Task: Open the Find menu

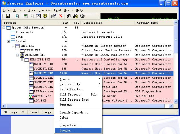Action: (x=57, y=10)
